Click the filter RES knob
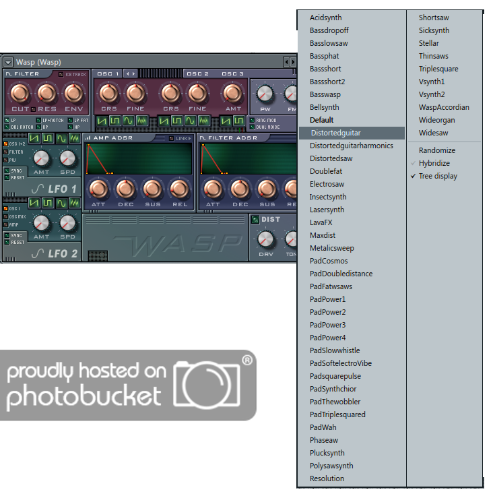 pos(46,93)
